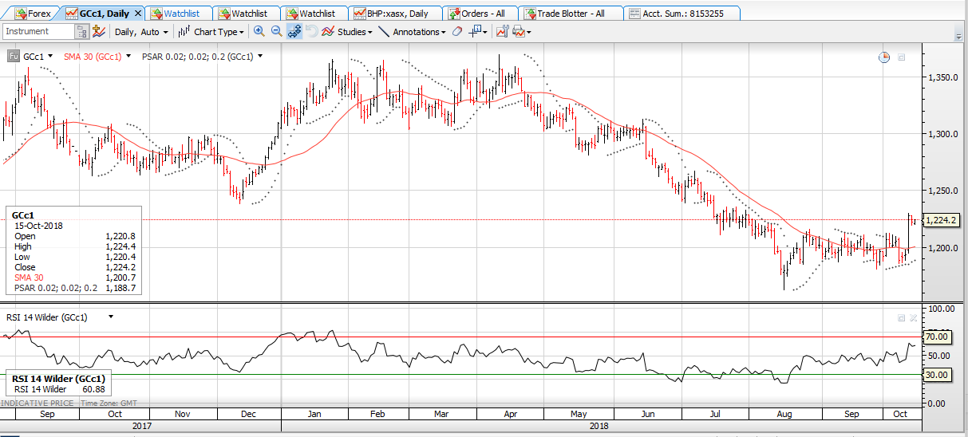Click the 30.00 RSI level label

click(x=936, y=375)
